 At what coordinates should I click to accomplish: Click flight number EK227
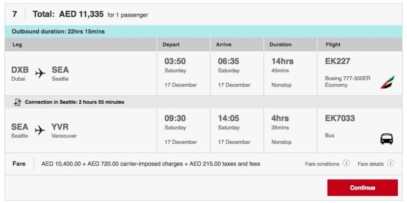[x=337, y=62]
